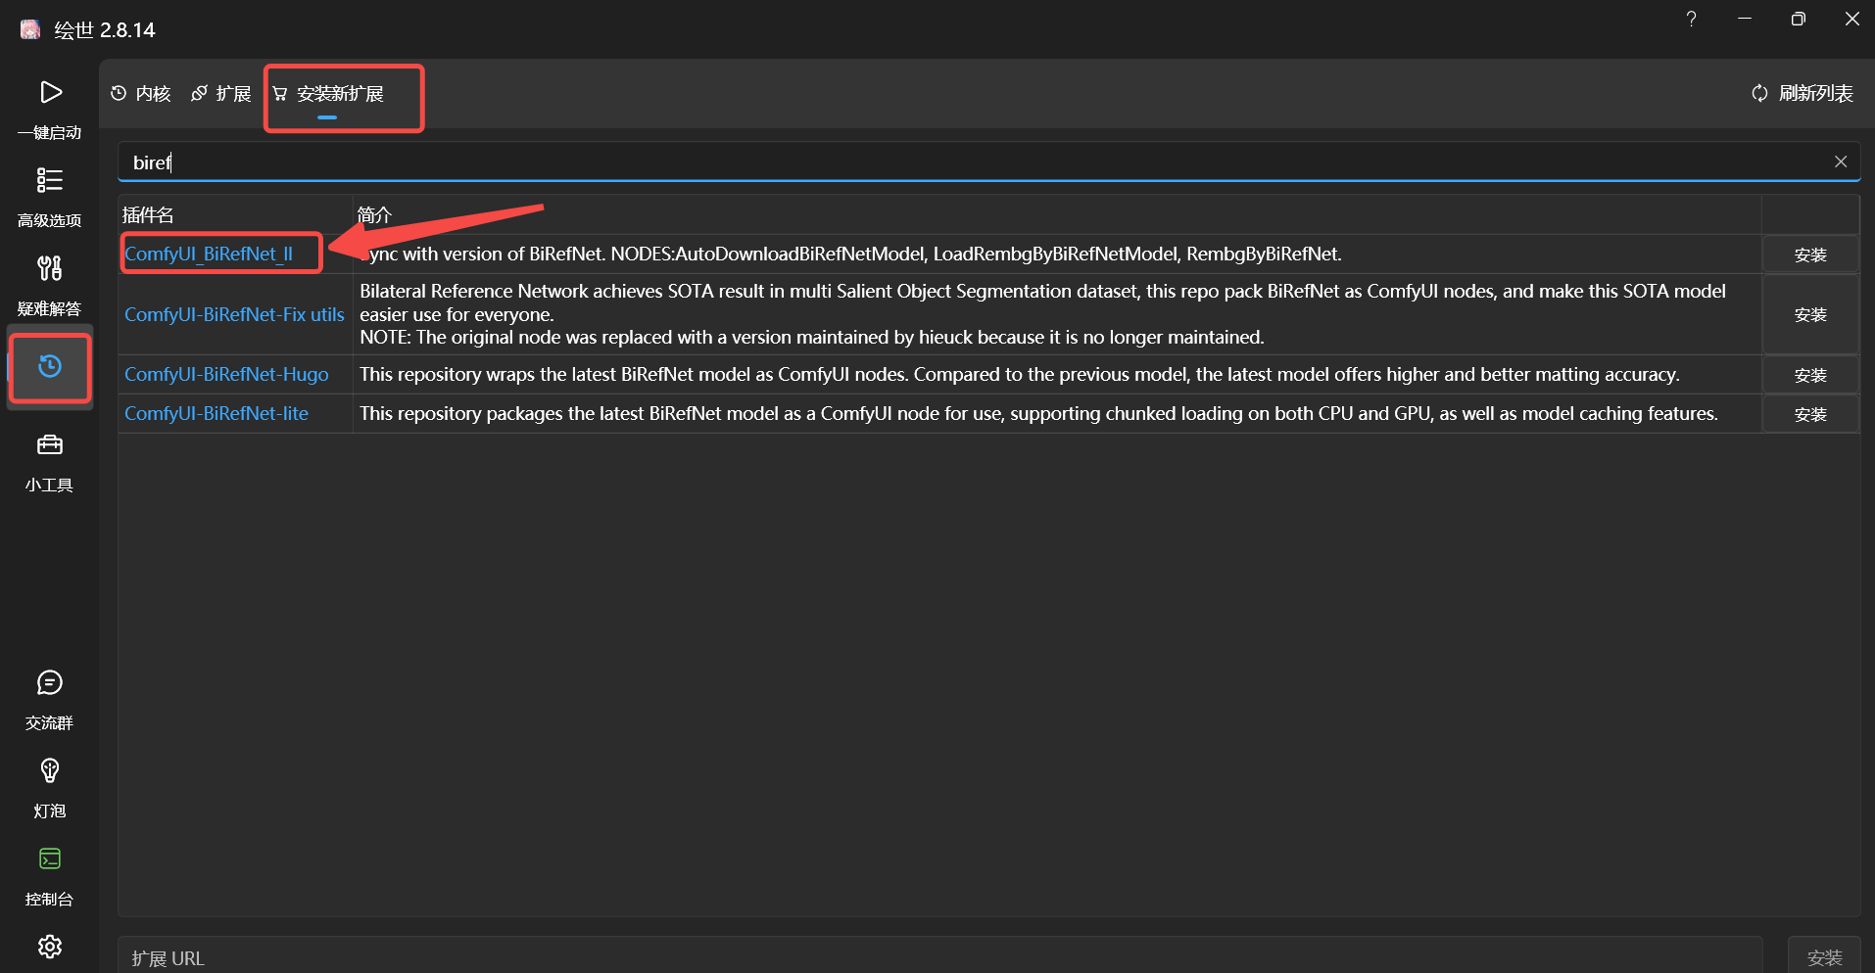Open ComfyUI-BiRefNet-Hugo plugin link
The height and width of the screenshot is (973, 1875).
(x=226, y=375)
